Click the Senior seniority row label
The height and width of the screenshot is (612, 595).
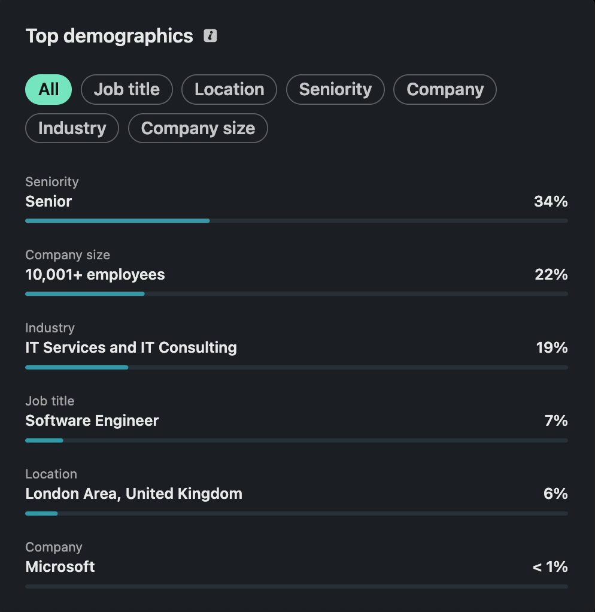[x=48, y=201]
